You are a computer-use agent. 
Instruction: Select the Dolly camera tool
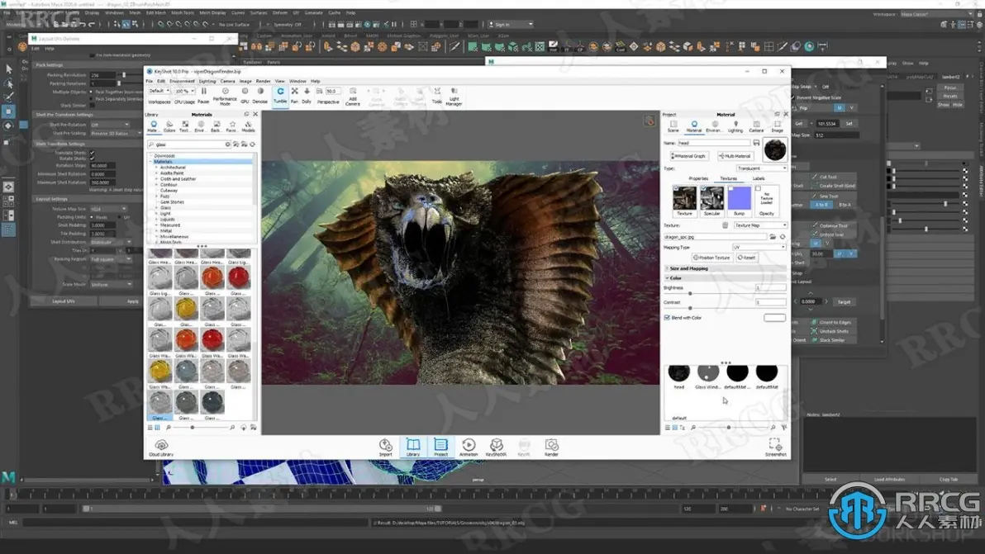(x=307, y=95)
